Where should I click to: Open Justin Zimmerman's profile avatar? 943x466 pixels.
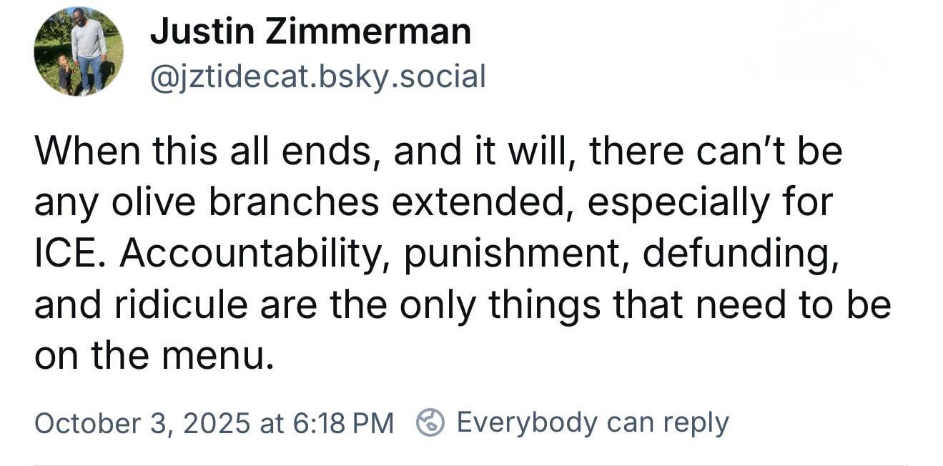79,51
